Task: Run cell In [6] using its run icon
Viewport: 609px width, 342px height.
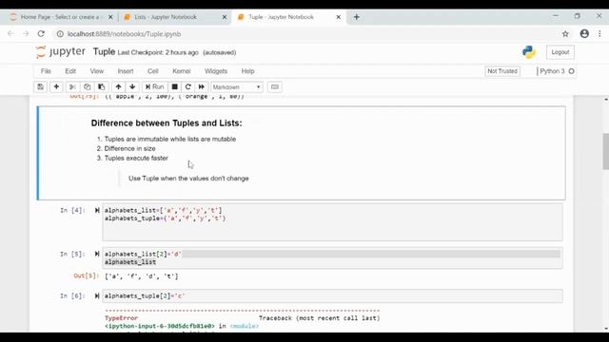Action: pos(97,295)
